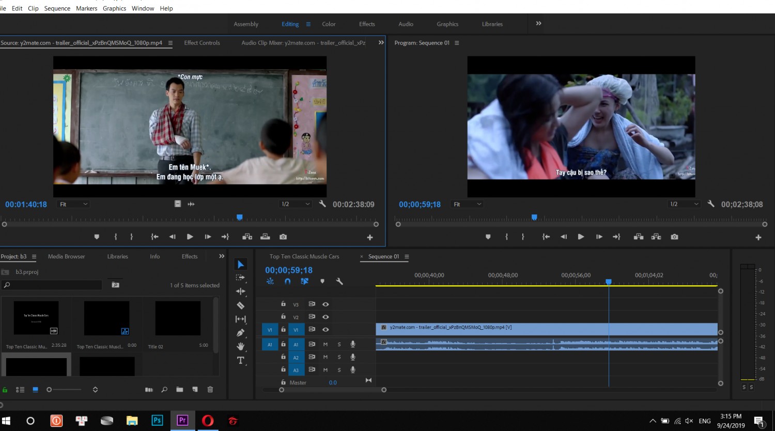Switch to Media Browser tab
775x431 pixels.
66,256
